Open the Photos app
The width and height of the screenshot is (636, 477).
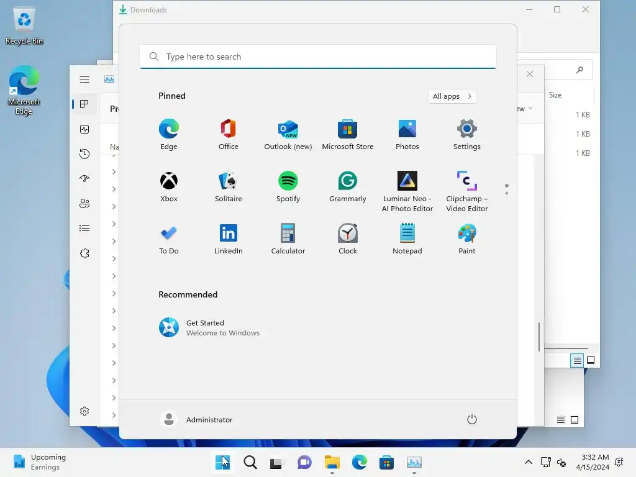tap(407, 135)
